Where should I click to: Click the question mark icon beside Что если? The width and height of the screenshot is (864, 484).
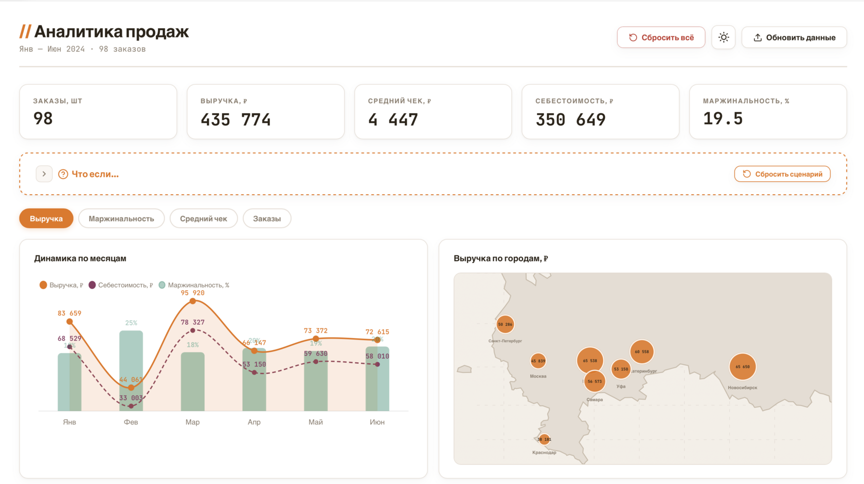(x=63, y=174)
